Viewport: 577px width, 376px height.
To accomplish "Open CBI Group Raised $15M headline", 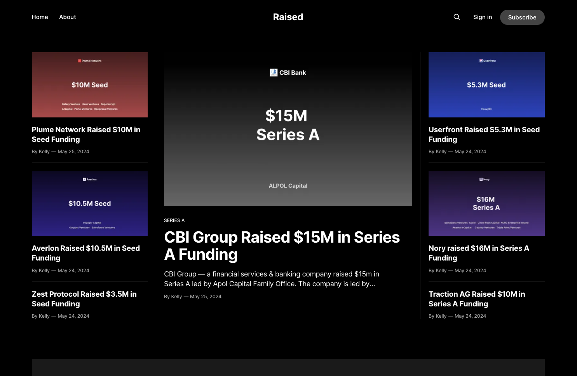I will click(x=282, y=246).
